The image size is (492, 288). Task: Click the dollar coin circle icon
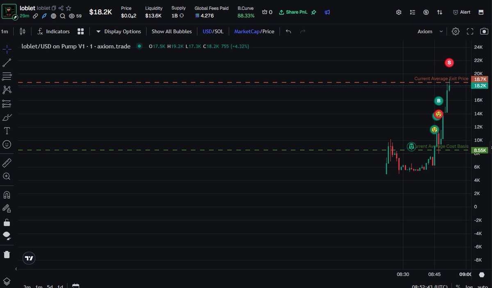click(x=426, y=12)
